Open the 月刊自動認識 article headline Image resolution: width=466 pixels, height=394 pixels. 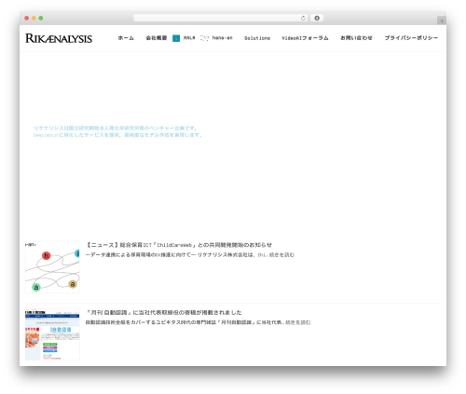click(x=163, y=312)
